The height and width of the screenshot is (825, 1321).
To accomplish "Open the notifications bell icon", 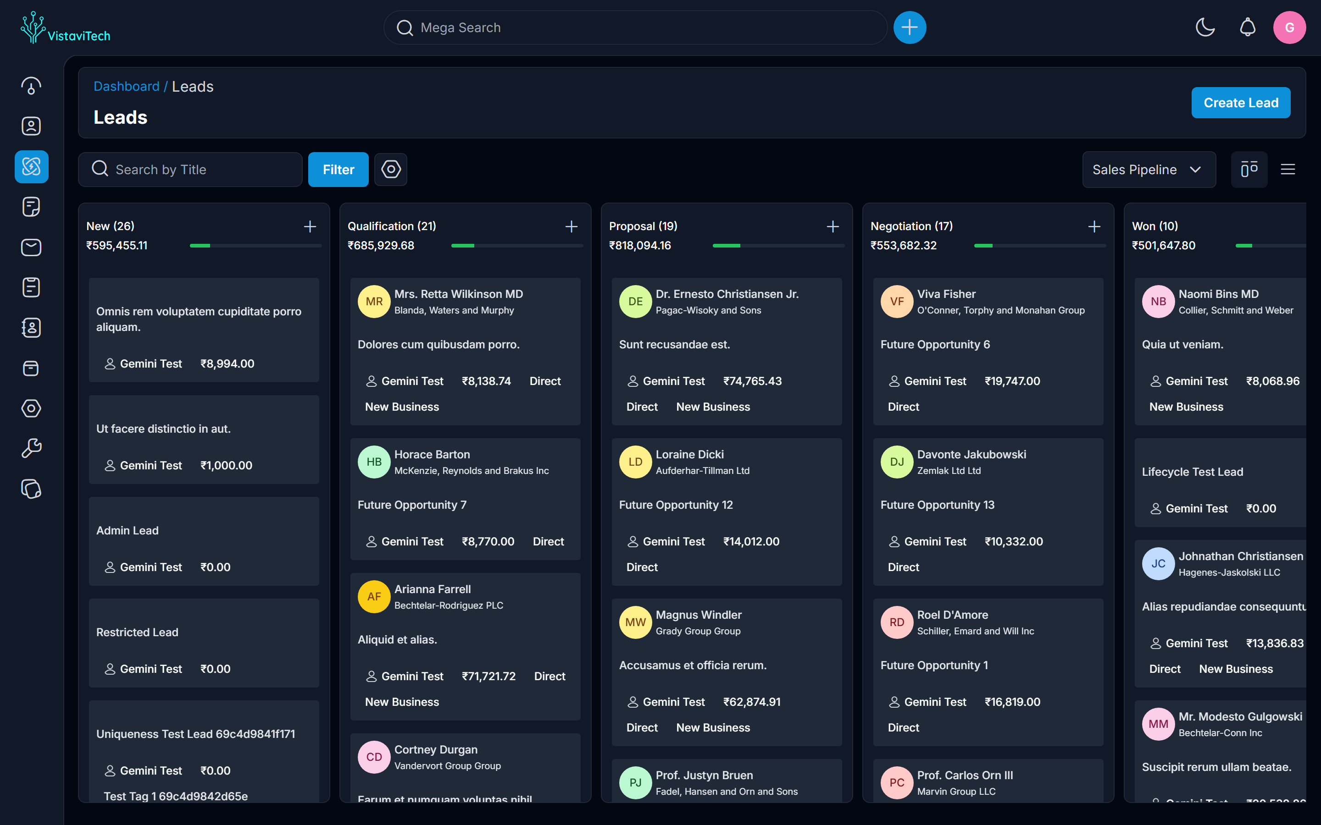I will click(1247, 27).
